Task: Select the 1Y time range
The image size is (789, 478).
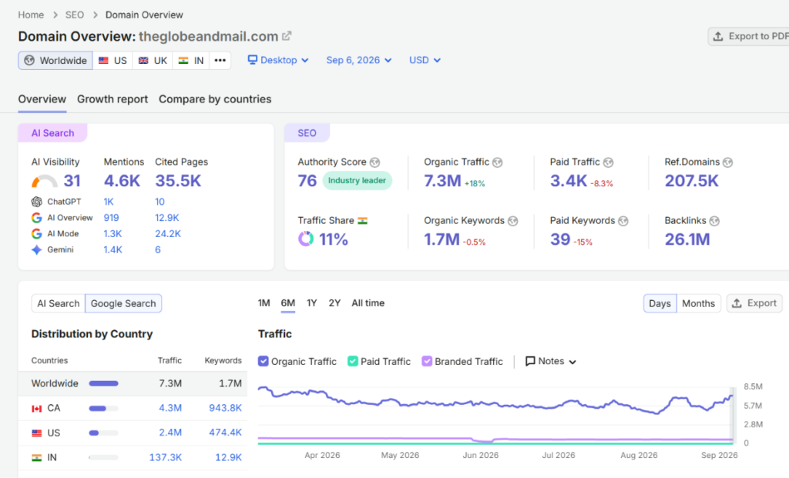Action: [x=311, y=303]
